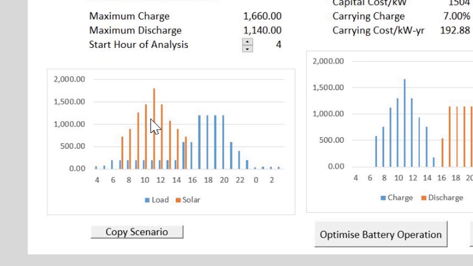Select the orange Solar legend swatch
Screen dimensions: 473x266
[178, 200]
